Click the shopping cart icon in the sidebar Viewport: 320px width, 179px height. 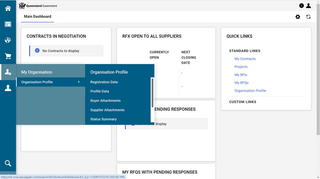[8, 56]
